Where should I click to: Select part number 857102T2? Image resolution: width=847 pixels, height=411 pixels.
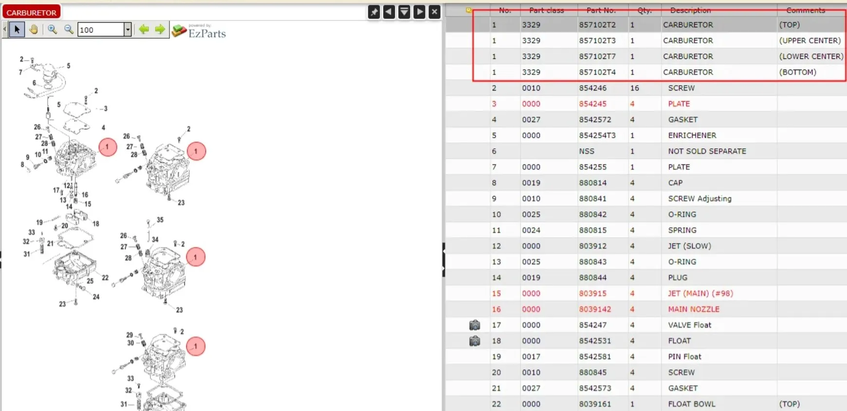pyautogui.click(x=597, y=25)
